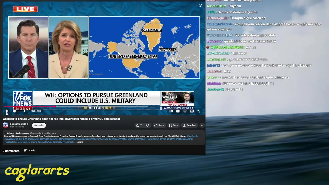Screen dimensions: 329x185
Task: Click the #thewillcainshow hashtag
Action: pyautogui.click(x=67, y=139)
